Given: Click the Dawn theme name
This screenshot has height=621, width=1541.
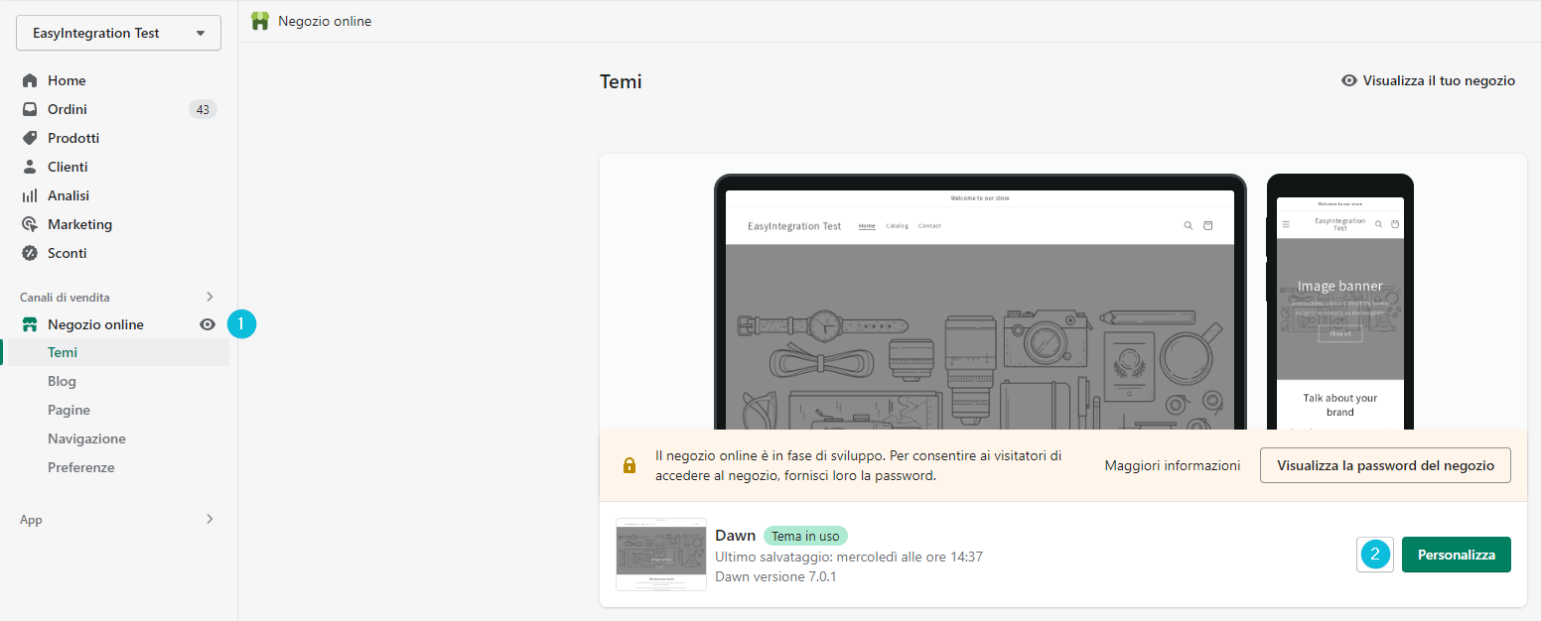Looking at the screenshot, I should 735,536.
